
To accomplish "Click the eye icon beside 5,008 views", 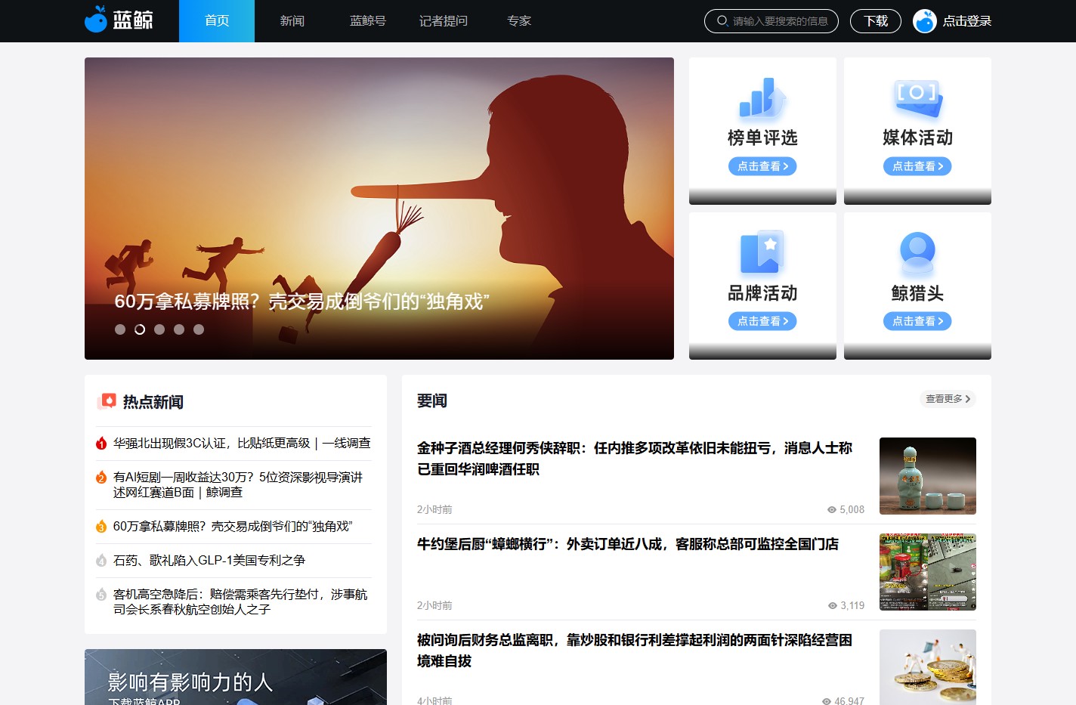I will pyautogui.click(x=832, y=510).
